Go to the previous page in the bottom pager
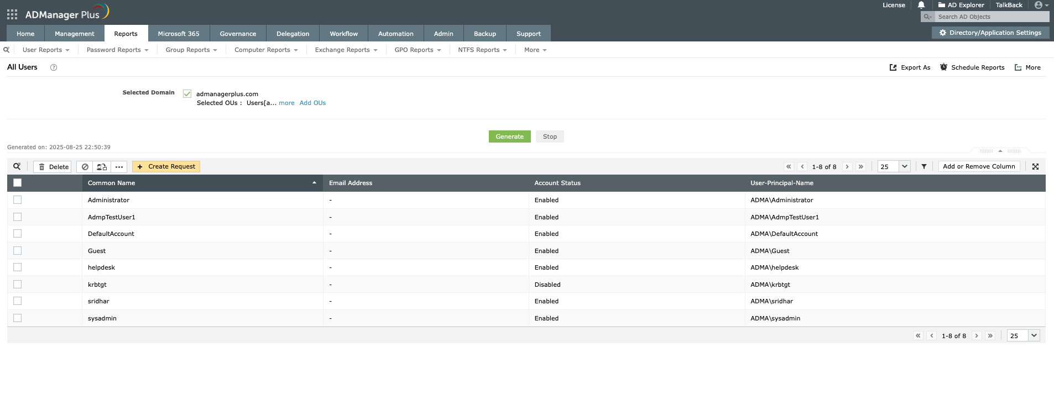Image resolution: width=1054 pixels, height=400 pixels. pyautogui.click(x=932, y=335)
